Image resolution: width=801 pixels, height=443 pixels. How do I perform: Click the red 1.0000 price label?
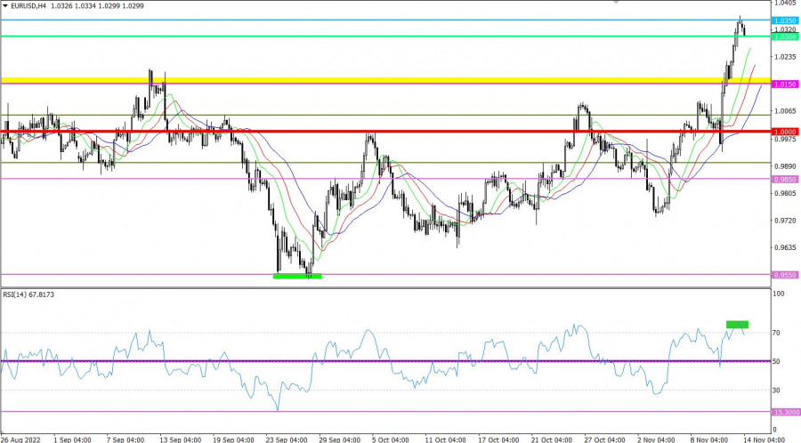click(x=784, y=132)
